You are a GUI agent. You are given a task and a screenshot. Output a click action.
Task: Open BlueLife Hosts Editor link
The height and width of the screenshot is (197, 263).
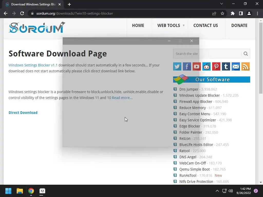(196, 145)
